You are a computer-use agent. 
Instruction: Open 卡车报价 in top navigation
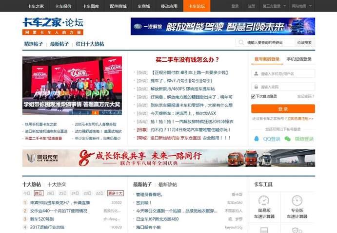63,6
